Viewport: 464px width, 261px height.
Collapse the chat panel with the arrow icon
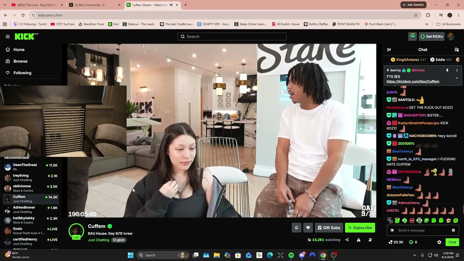(x=389, y=50)
